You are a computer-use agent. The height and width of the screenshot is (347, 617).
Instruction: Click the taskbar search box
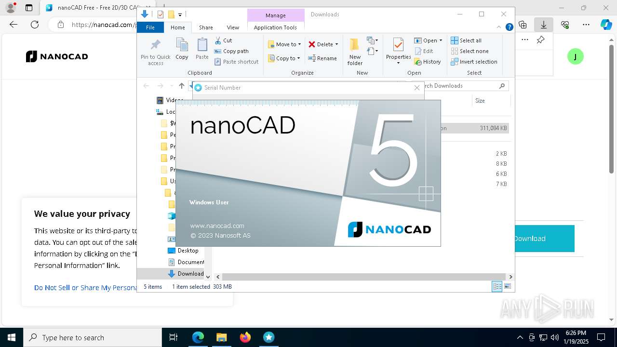tap(93, 337)
